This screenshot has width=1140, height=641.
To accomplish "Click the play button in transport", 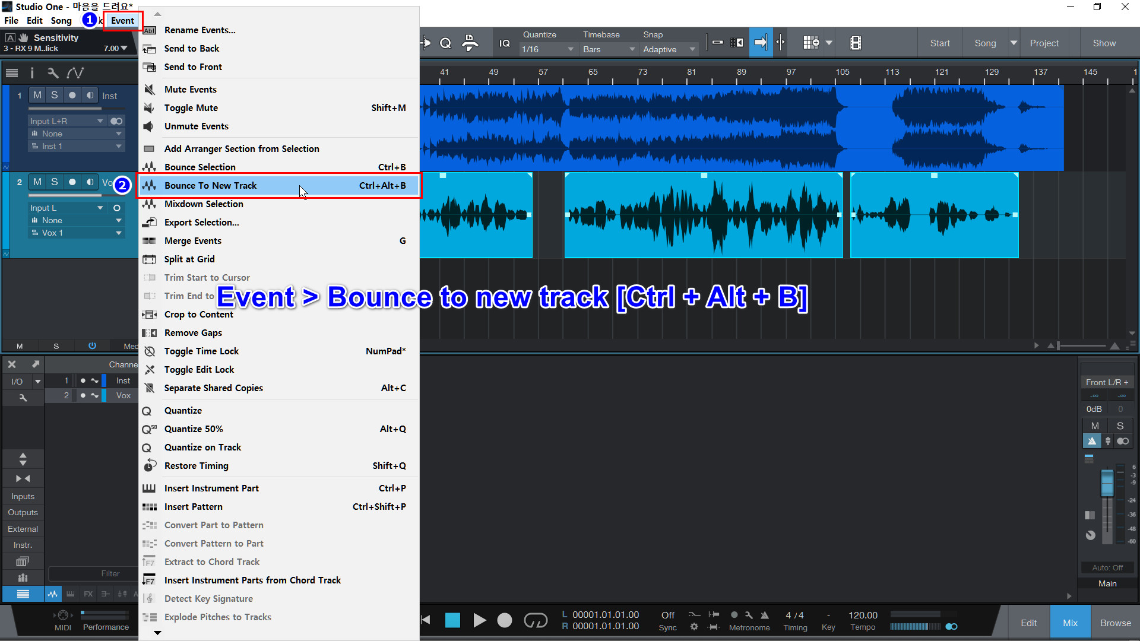I will point(479,621).
